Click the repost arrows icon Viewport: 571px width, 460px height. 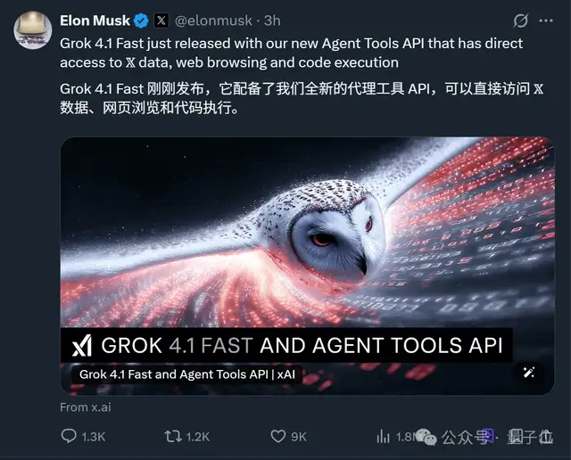click(x=173, y=436)
